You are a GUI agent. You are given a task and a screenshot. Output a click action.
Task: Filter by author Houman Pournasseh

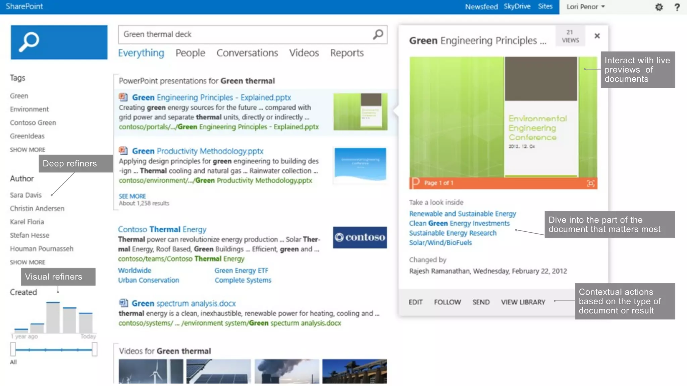(42, 248)
